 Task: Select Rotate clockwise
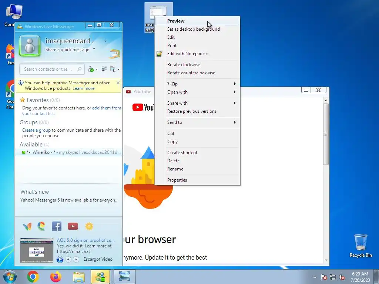pos(197,65)
